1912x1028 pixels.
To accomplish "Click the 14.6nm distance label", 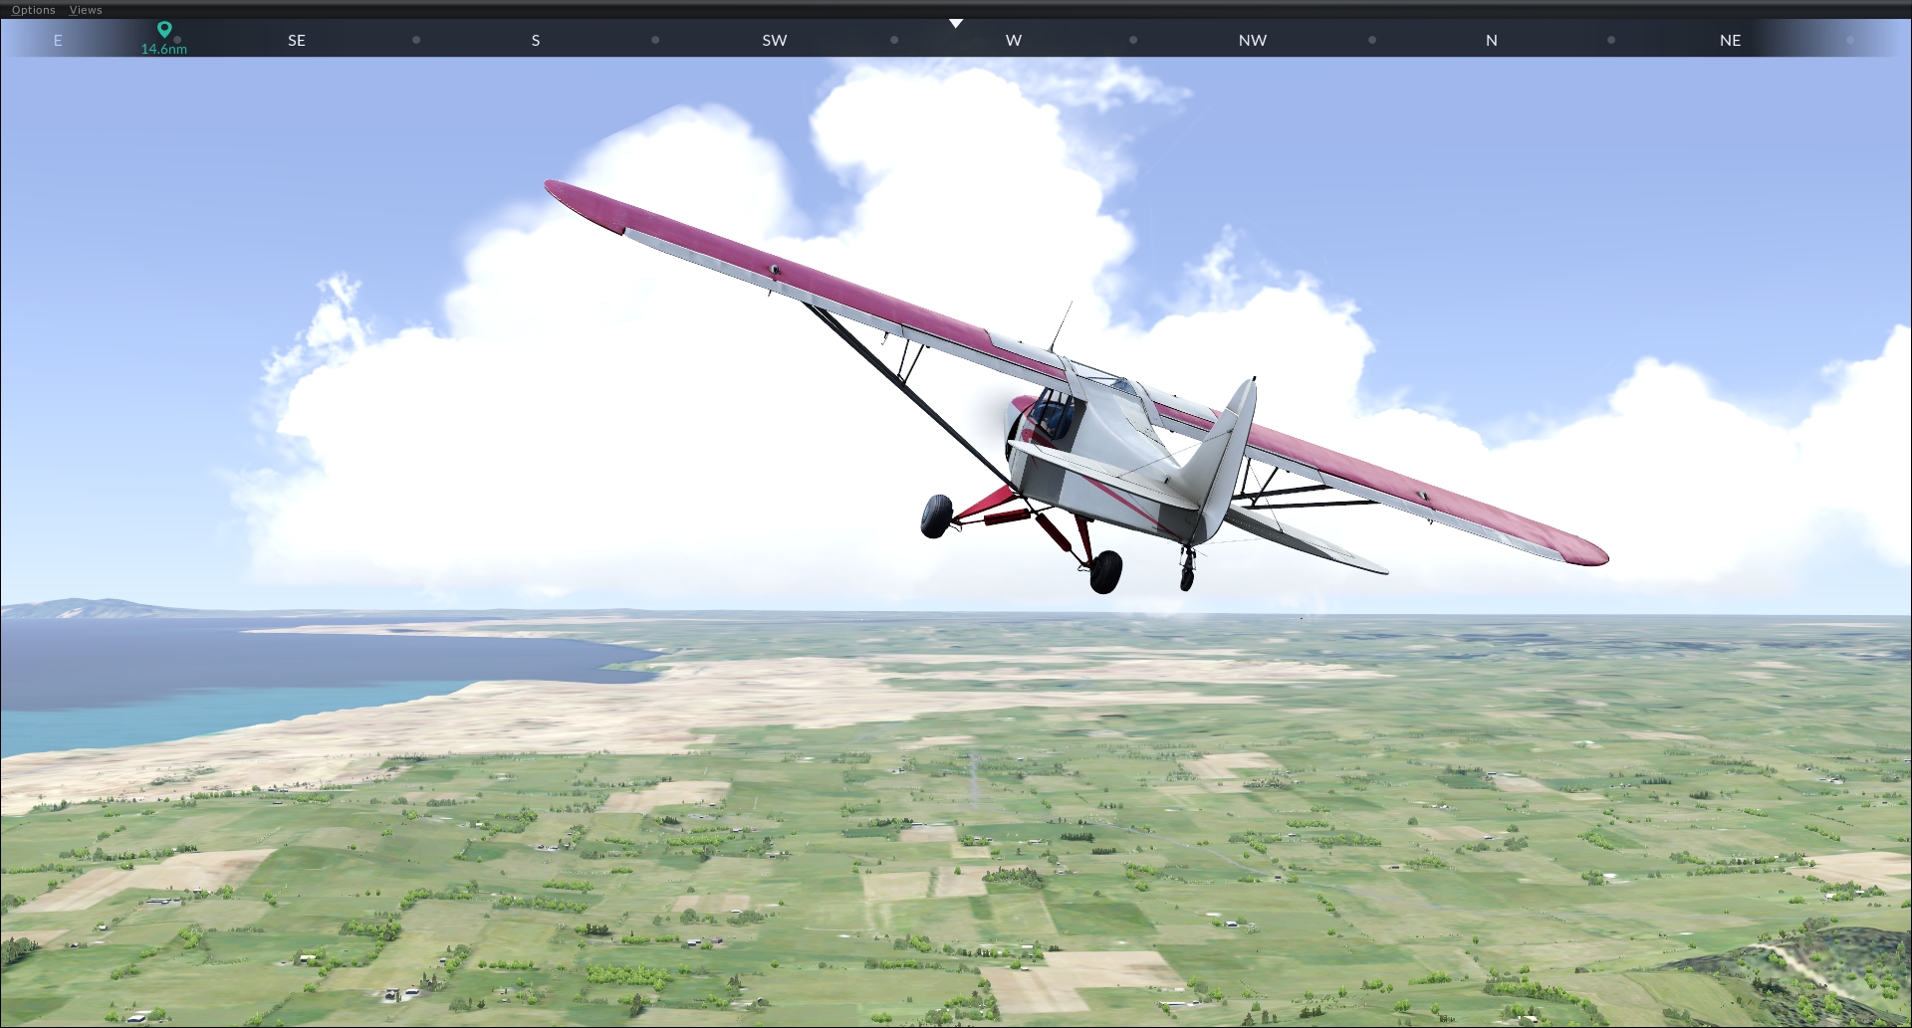I will click(x=164, y=49).
